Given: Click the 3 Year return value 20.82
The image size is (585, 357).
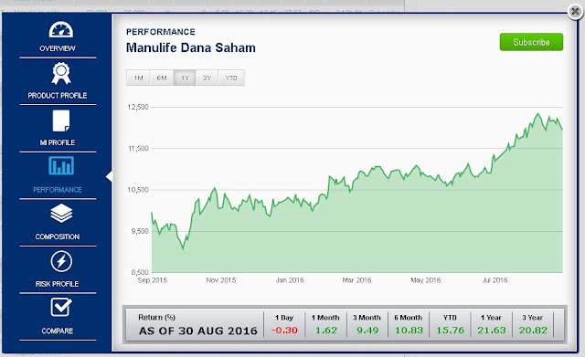Looking at the screenshot, I should [x=533, y=331].
